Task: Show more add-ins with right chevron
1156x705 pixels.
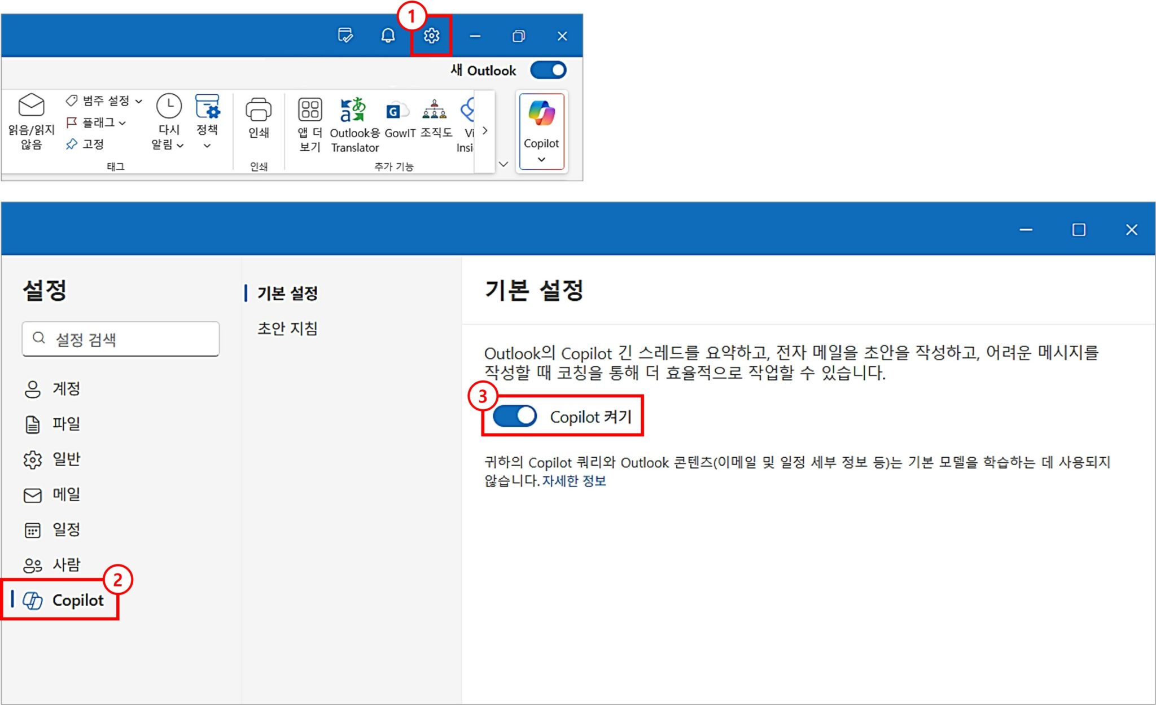Action: [x=485, y=131]
